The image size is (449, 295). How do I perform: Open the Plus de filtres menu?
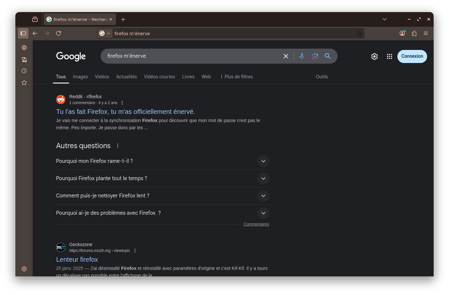236,77
